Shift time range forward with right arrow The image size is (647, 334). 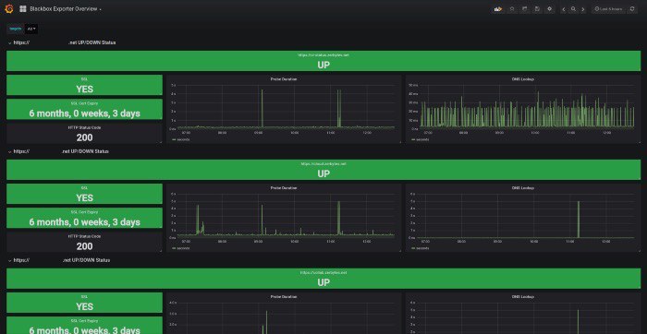(x=582, y=9)
